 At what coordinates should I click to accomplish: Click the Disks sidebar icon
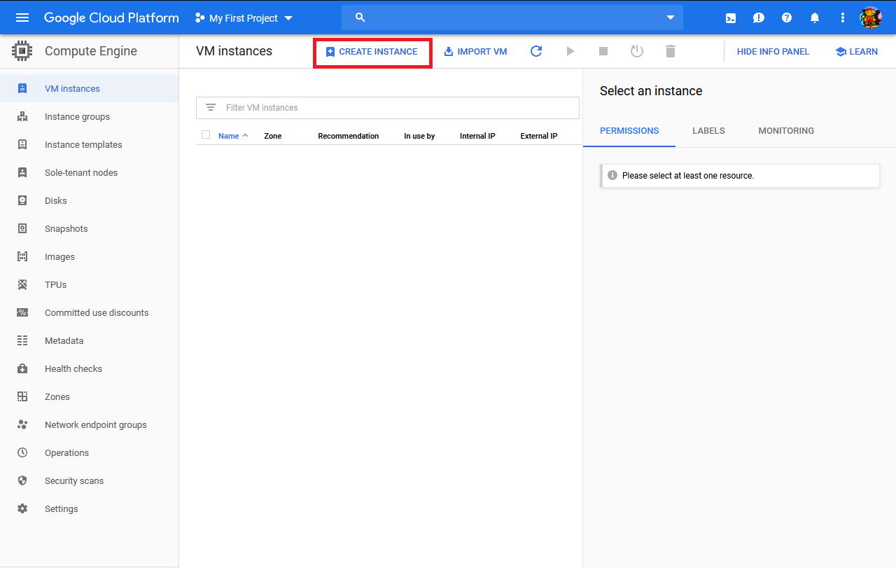[22, 200]
